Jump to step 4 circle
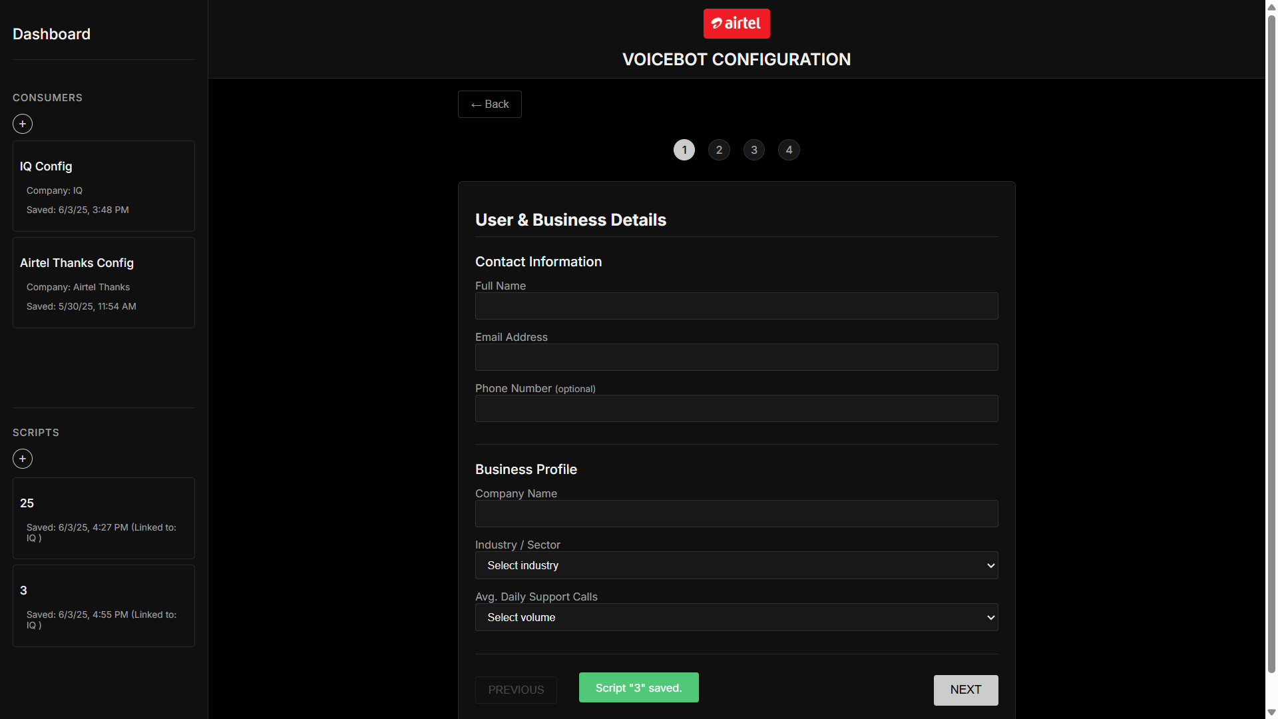 (789, 150)
